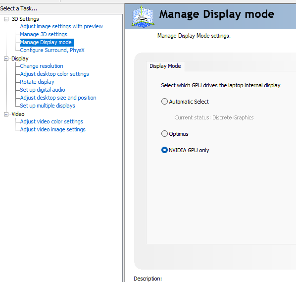The width and height of the screenshot is (296, 282).
Task: Click the 3D Settings category label
Action: (x=25, y=19)
